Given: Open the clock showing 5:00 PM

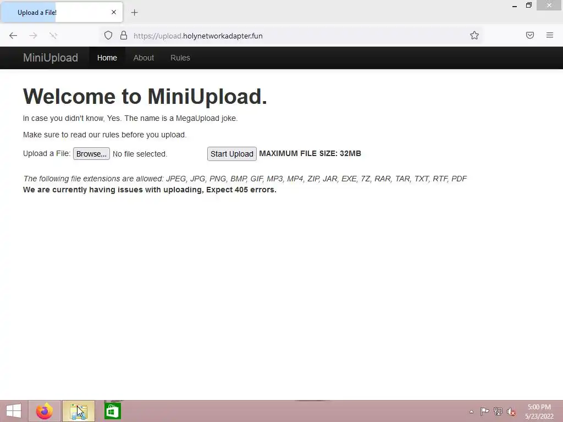Looking at the screenshot, I should (539, 412).
